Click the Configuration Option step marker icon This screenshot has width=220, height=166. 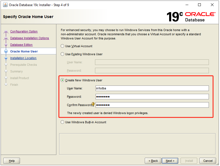click(6, 31)
